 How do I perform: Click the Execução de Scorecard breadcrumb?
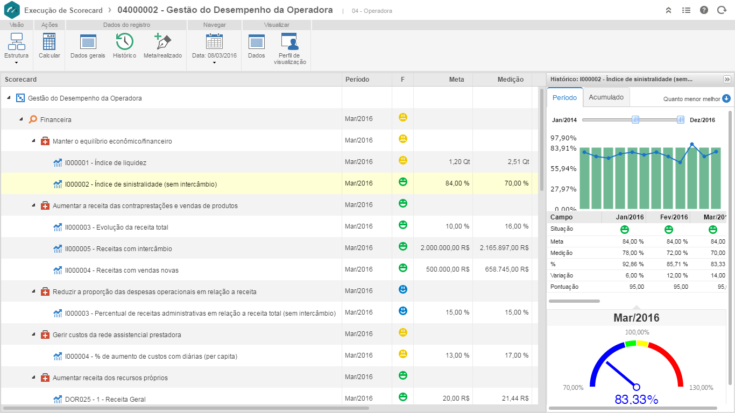62,10
